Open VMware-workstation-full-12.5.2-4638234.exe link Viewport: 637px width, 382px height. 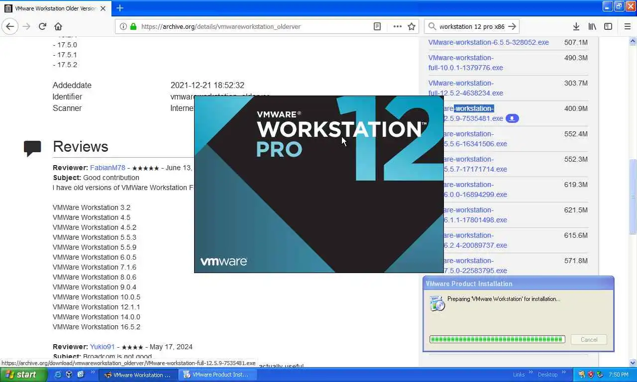[x=466, y=88]
